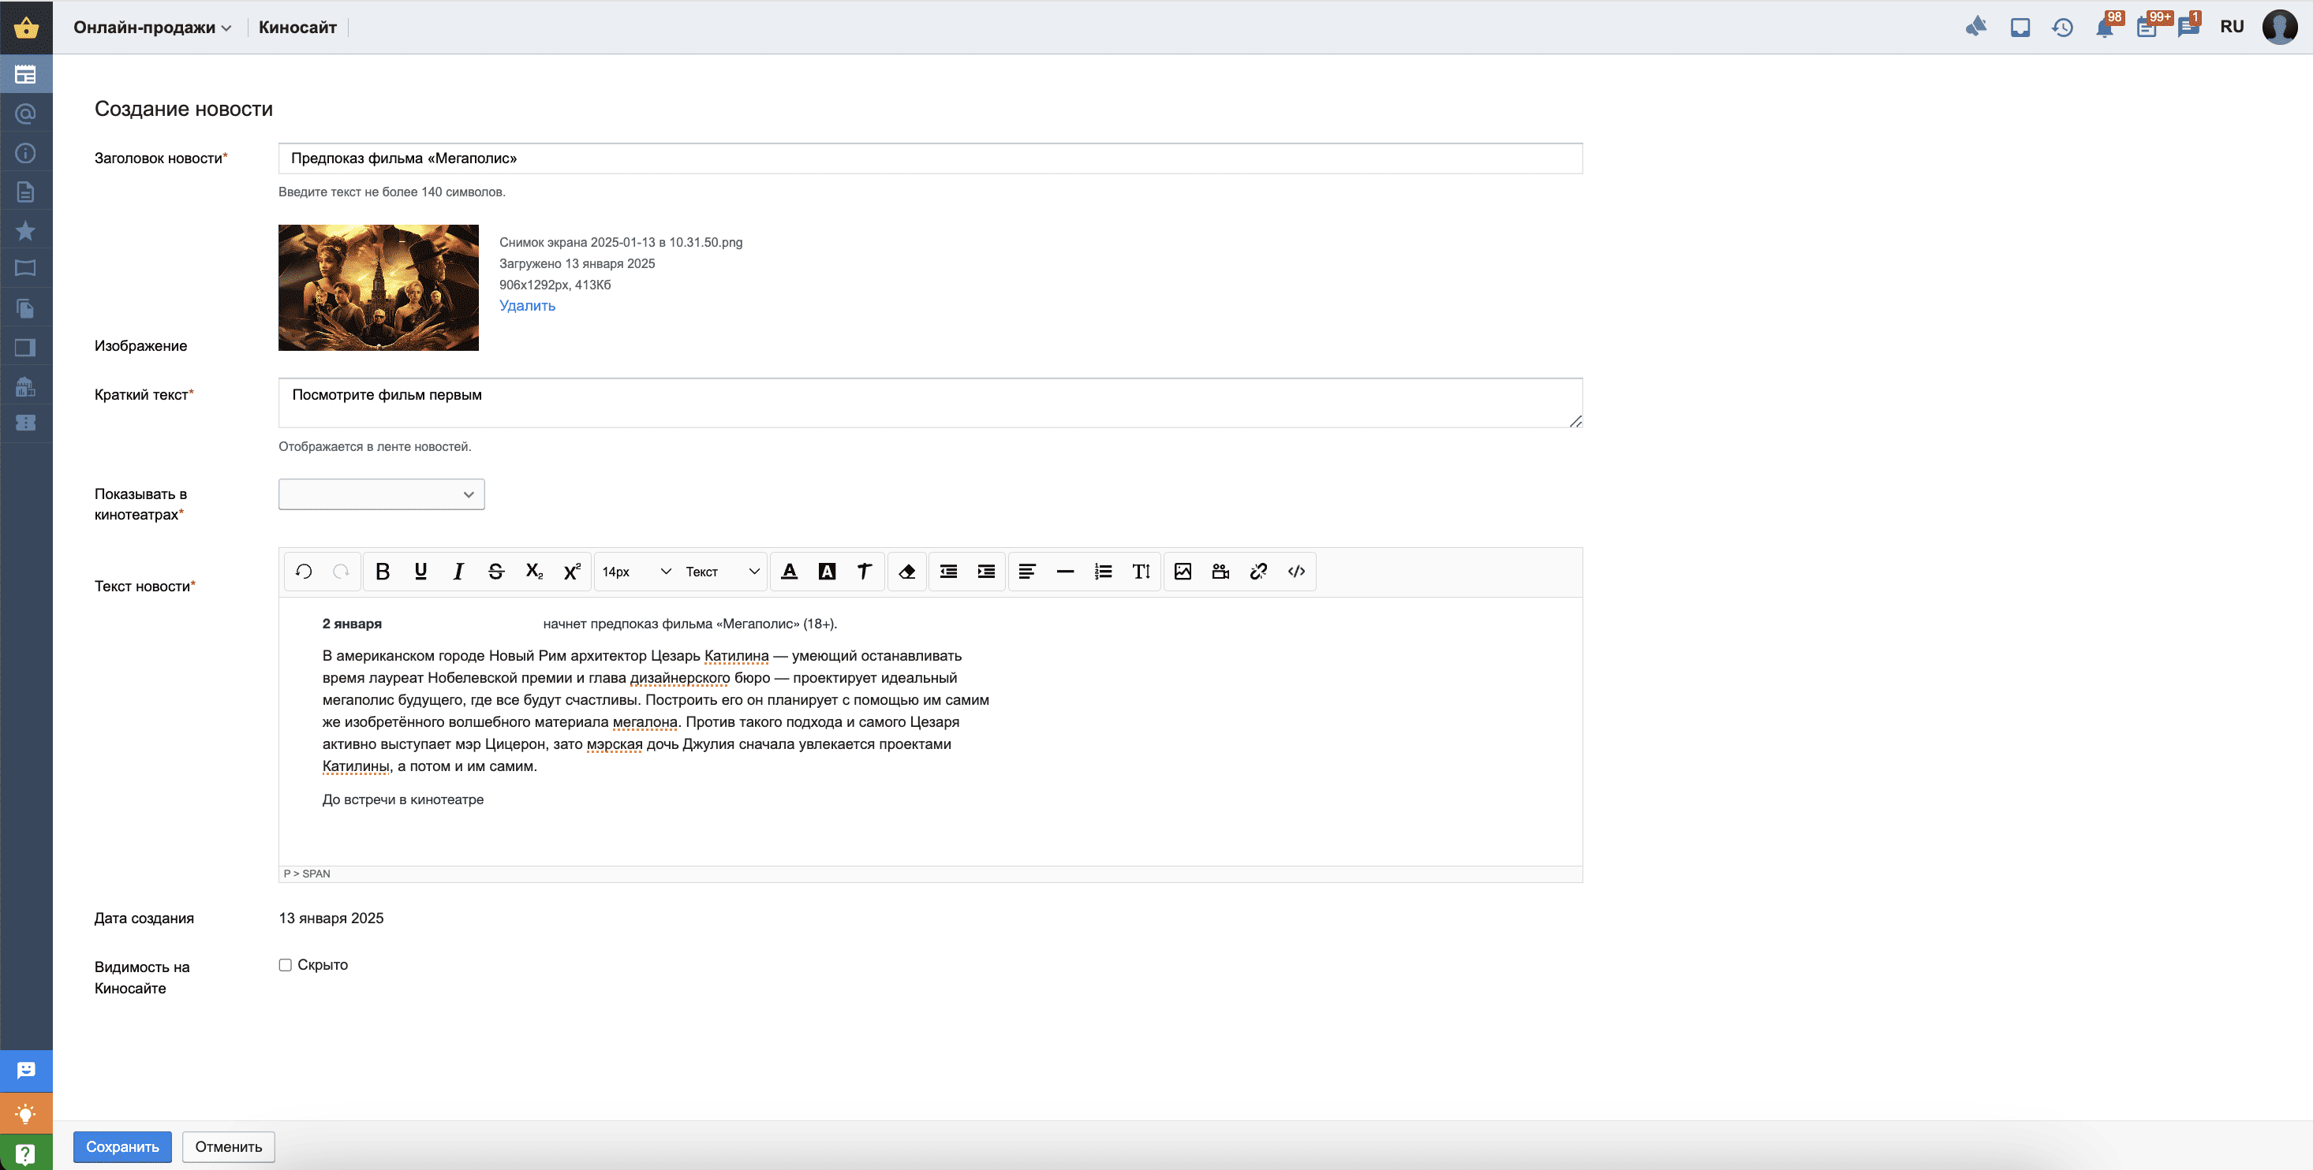
Task: Open the film frame sidebar icon
Action: (26, 347)
